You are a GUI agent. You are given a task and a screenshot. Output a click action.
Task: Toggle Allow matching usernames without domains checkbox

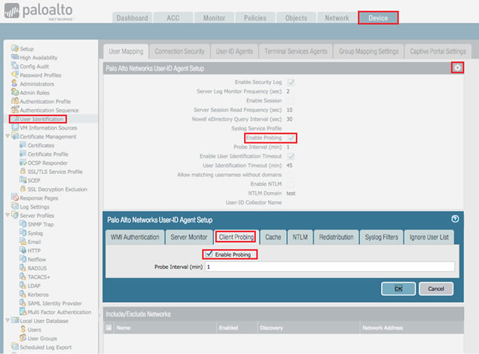(x=291, y=175)
